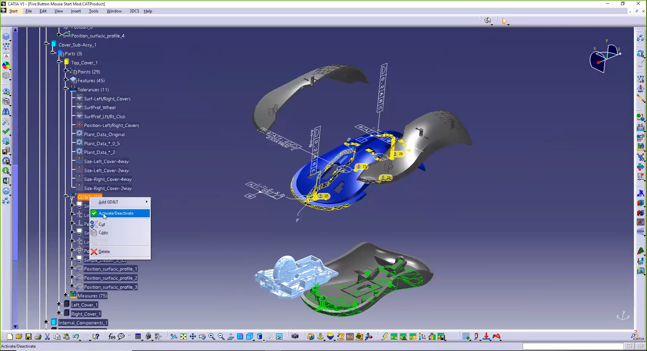
Task: Toggle Activate/Deactivate in the context menu
Action: (x=116, y=213)
